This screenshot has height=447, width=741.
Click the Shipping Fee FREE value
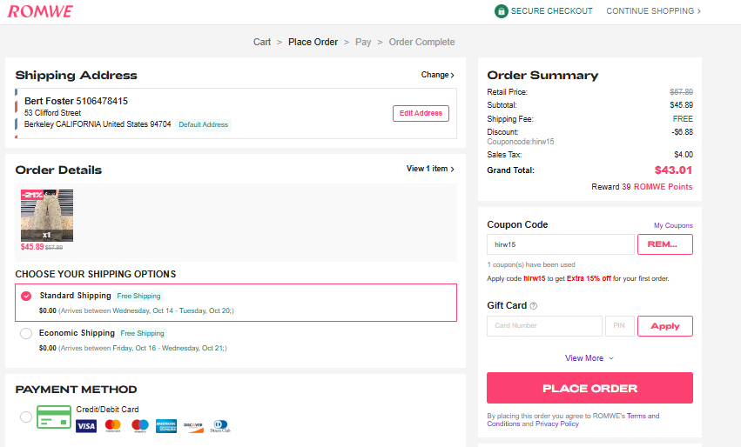(683, 119)
